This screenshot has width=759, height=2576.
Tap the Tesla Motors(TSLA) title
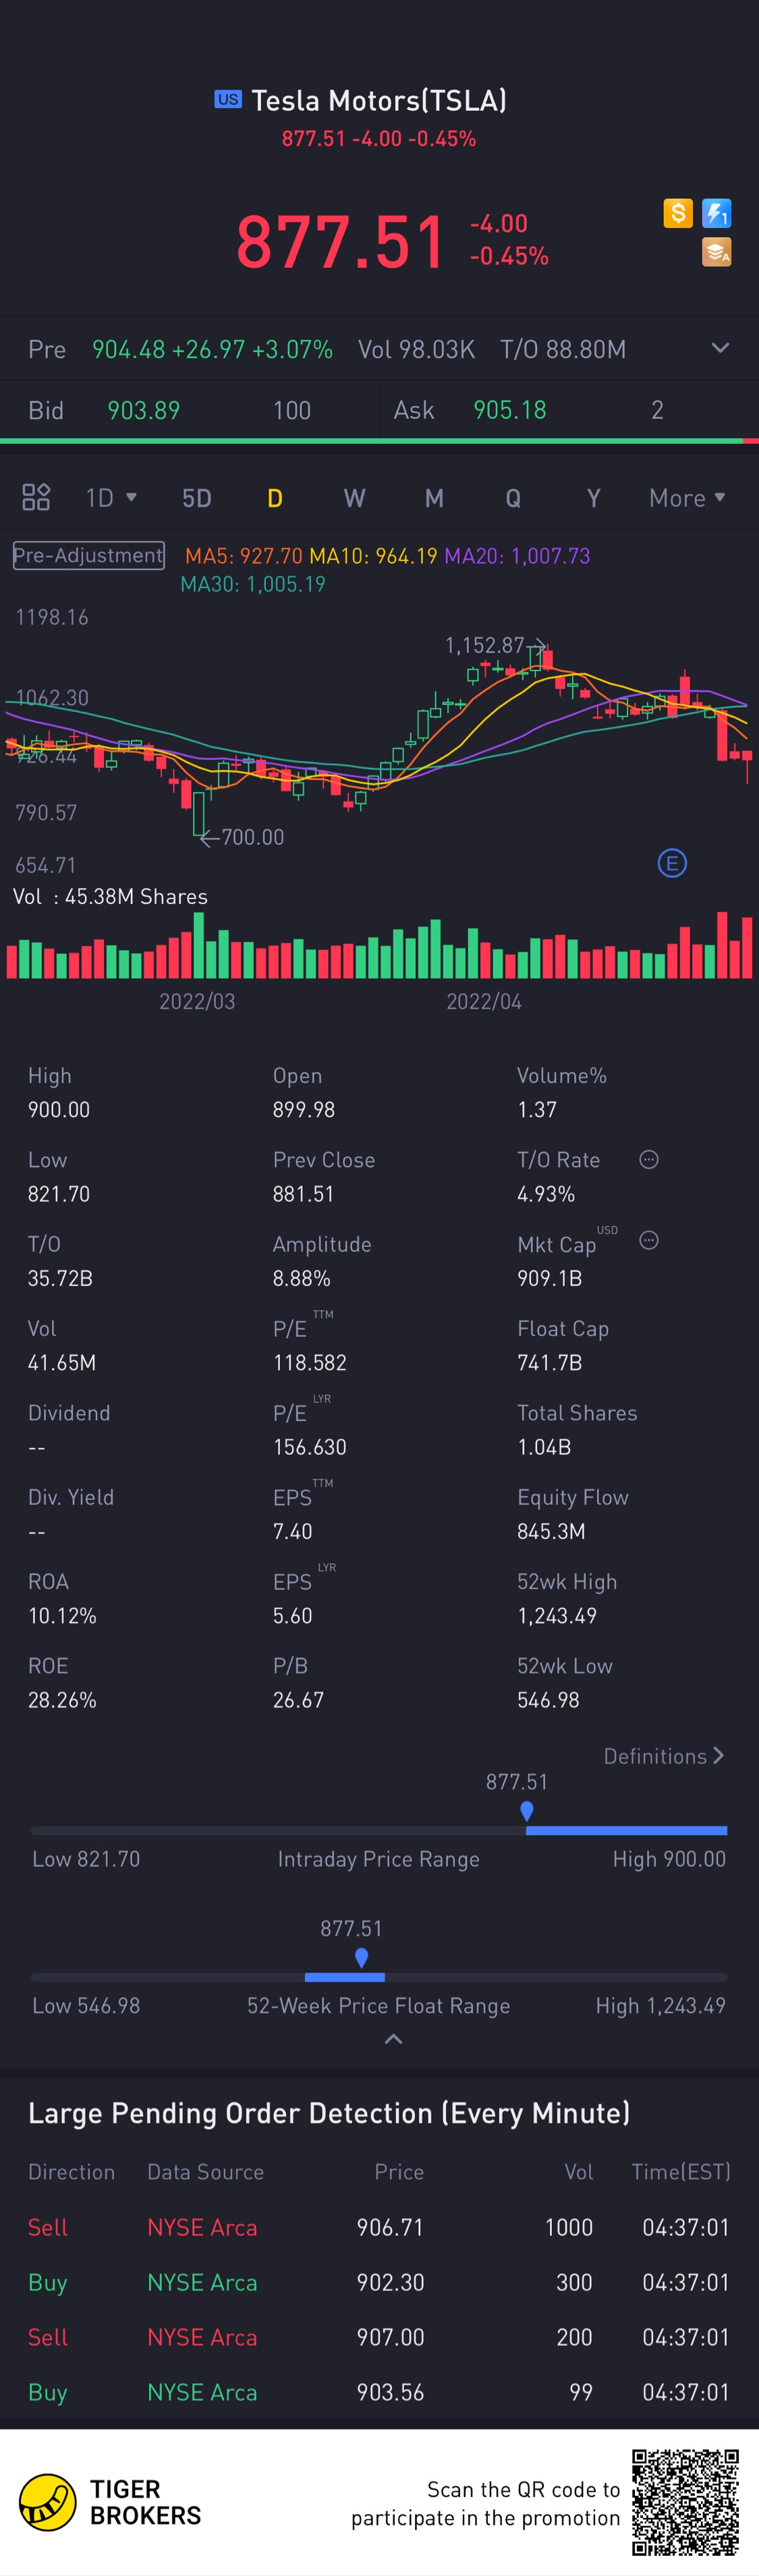379,100
